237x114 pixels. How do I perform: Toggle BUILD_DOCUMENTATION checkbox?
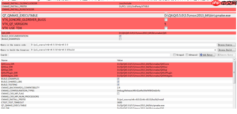tap(120, 36)
